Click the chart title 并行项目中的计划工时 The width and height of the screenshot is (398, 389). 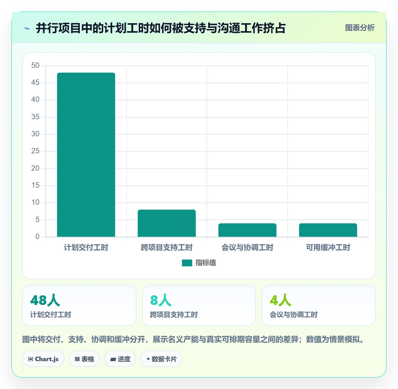161,28
